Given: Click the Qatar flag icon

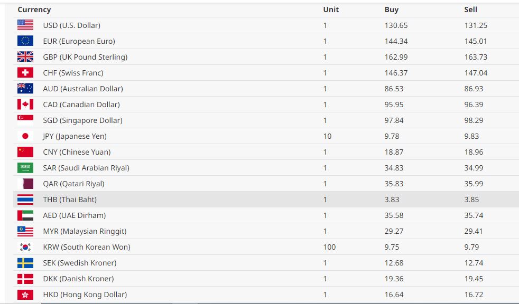Looking at the screenshot, I should tap(25, 184).
